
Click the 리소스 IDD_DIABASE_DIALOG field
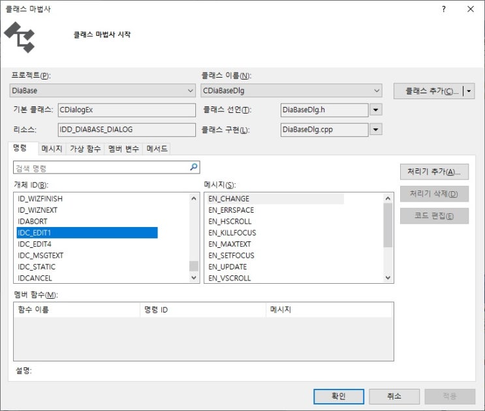pyautogui.click(x=127, y=129)
